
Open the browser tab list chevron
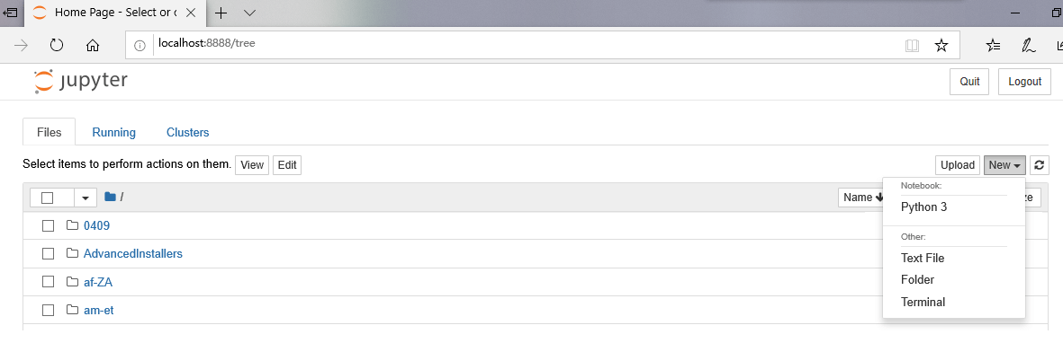point(249,13)
